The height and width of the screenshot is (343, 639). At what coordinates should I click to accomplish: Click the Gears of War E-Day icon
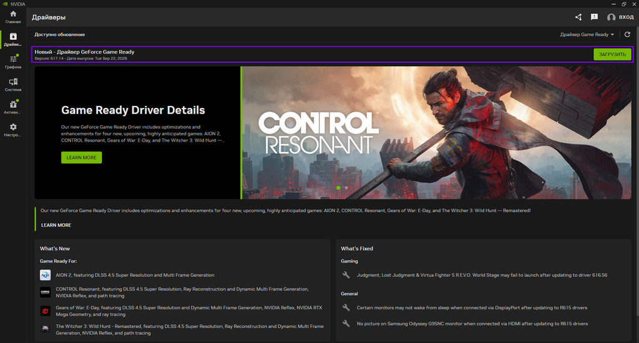(x=45, y=311)
